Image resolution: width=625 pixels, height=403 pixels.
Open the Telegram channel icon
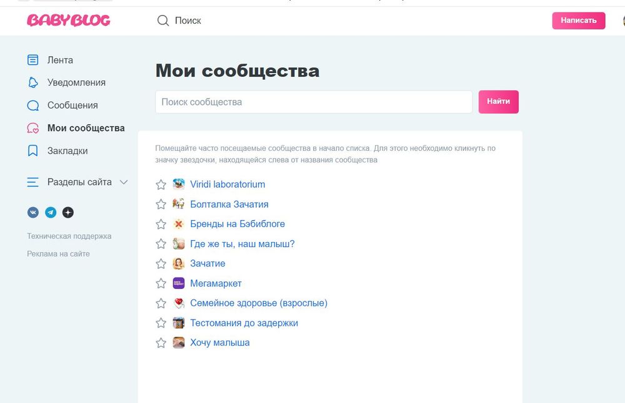50,212
